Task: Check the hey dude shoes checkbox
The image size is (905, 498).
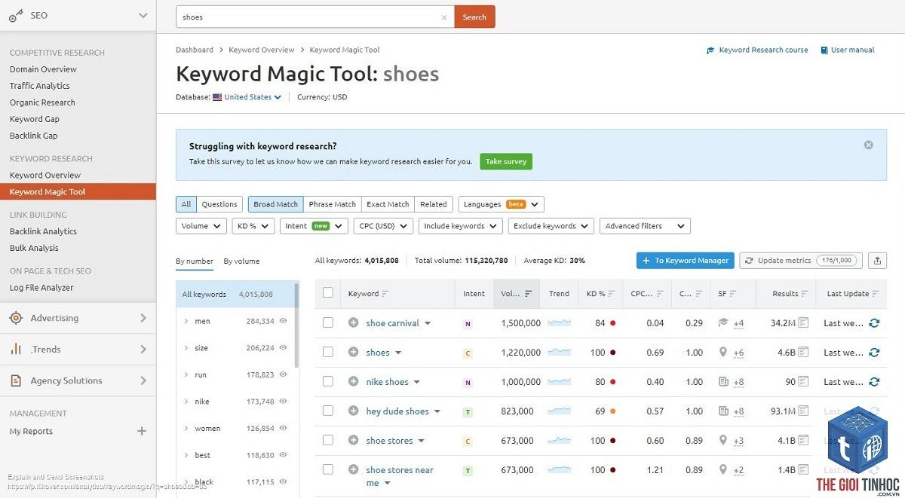Action: (327, 411)
